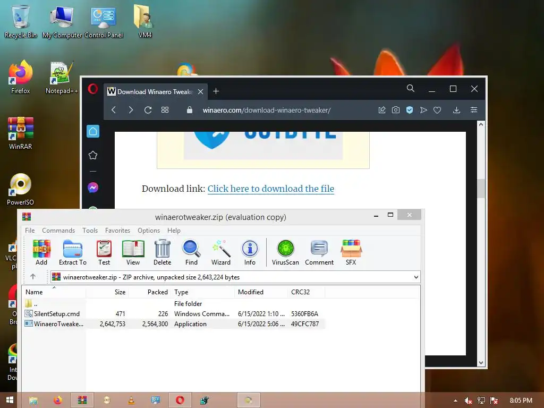The width and height of the screenshot is (544, 408).
Task: Click Opera share page icon in address bar
Action: (x=382, y=110)
